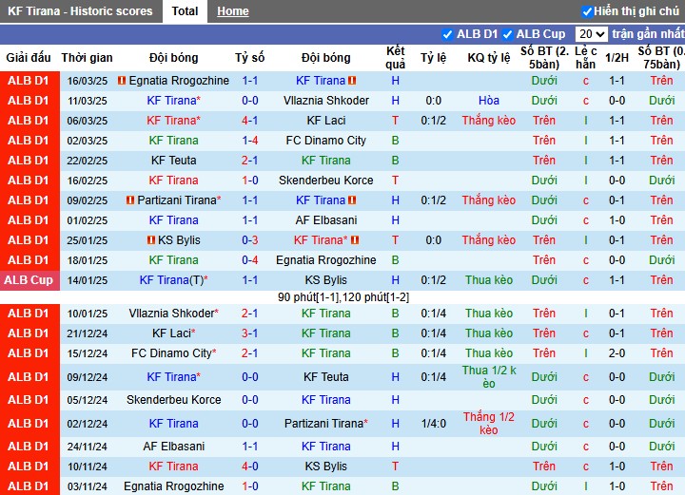Image resolution: width=685 pixels, height=495 pixels.
Task: Open FC Dinamo City* in 15/12/24 row
Action: [x=174, y=353]
